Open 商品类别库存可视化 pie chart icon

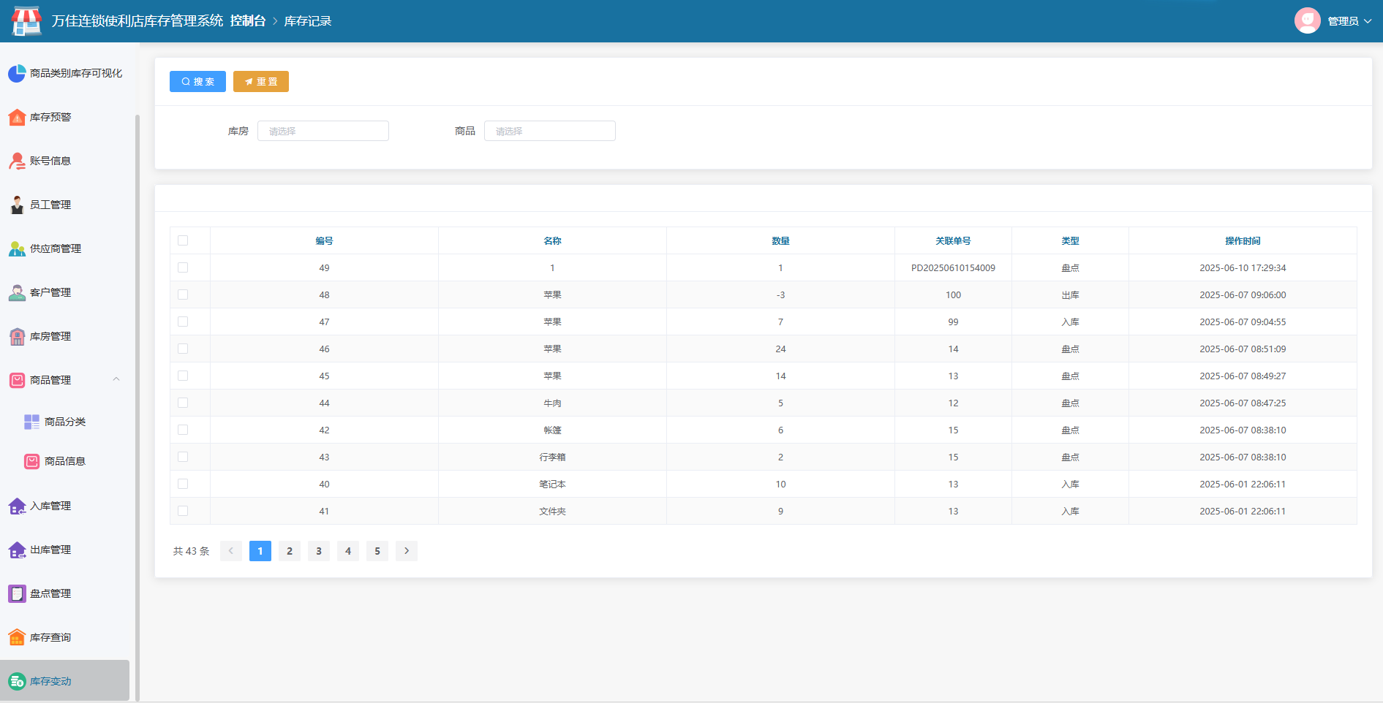tap(17, 73)
